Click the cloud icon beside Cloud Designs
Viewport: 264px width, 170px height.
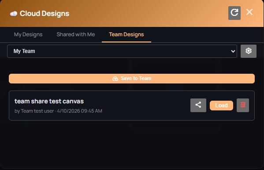[14, 14]
